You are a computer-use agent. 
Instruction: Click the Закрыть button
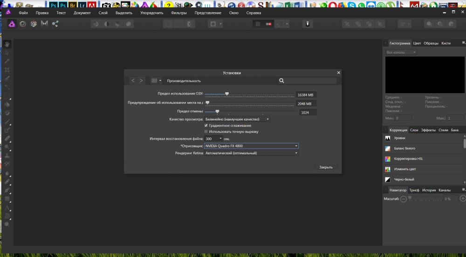[x=326, y=168]
